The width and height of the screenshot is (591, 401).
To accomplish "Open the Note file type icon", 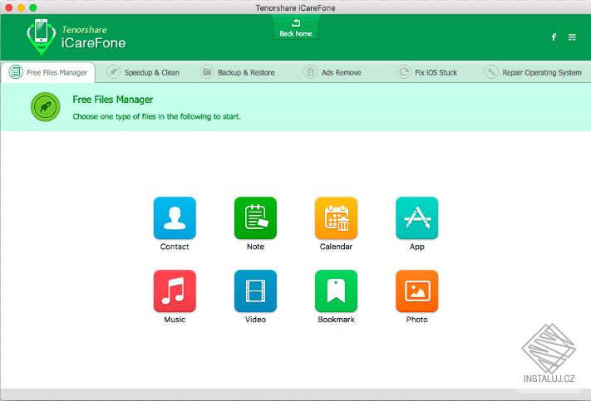I will (255, 218).
